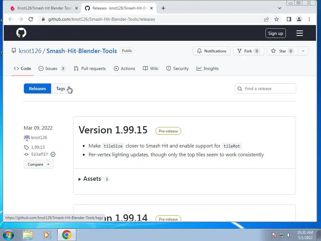Image resolution: width=321 pixels, height=241 pixels.
Task: Open the Chrome profile avatar
Action: [x=299, y=19]
